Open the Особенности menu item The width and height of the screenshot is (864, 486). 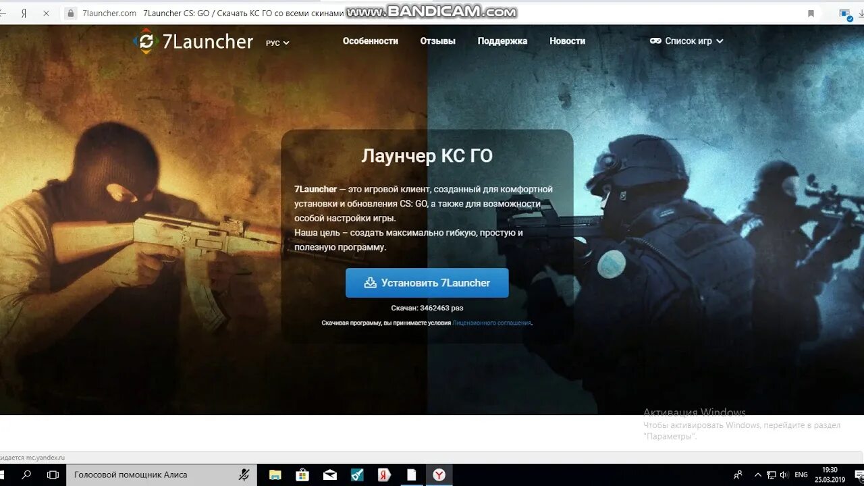(x=371, y=41)
